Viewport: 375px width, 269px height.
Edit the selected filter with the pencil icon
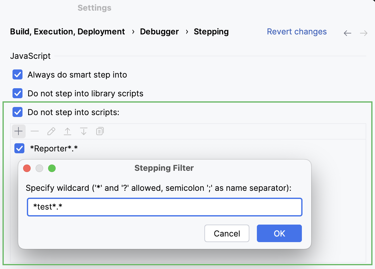point(51,131)
